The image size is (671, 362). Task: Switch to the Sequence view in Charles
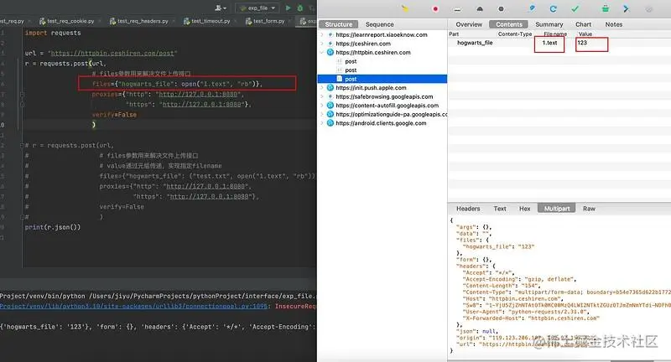pos(380,24)
